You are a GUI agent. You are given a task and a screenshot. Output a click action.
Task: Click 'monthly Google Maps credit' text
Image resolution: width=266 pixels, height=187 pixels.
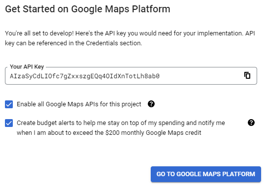pyautogui.click(x=161, y=132)
